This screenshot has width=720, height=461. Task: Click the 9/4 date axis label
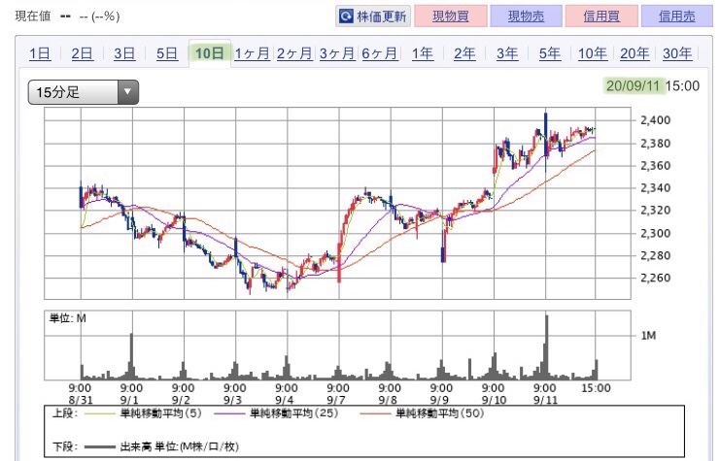[285, 400]
